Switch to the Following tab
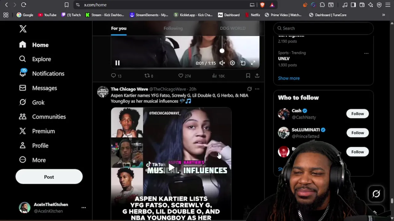Image resolution: width=394 pixels, height=221 pixels. (x=173, y=28)
